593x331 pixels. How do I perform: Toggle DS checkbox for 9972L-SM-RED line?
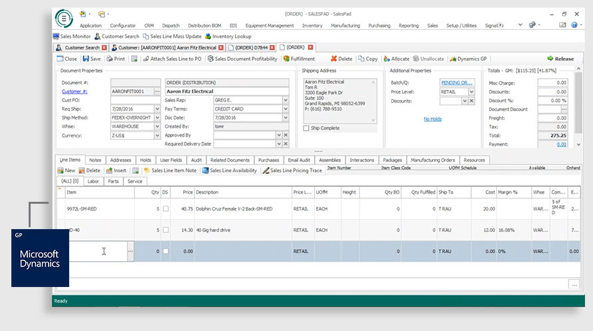coord(166,208)
